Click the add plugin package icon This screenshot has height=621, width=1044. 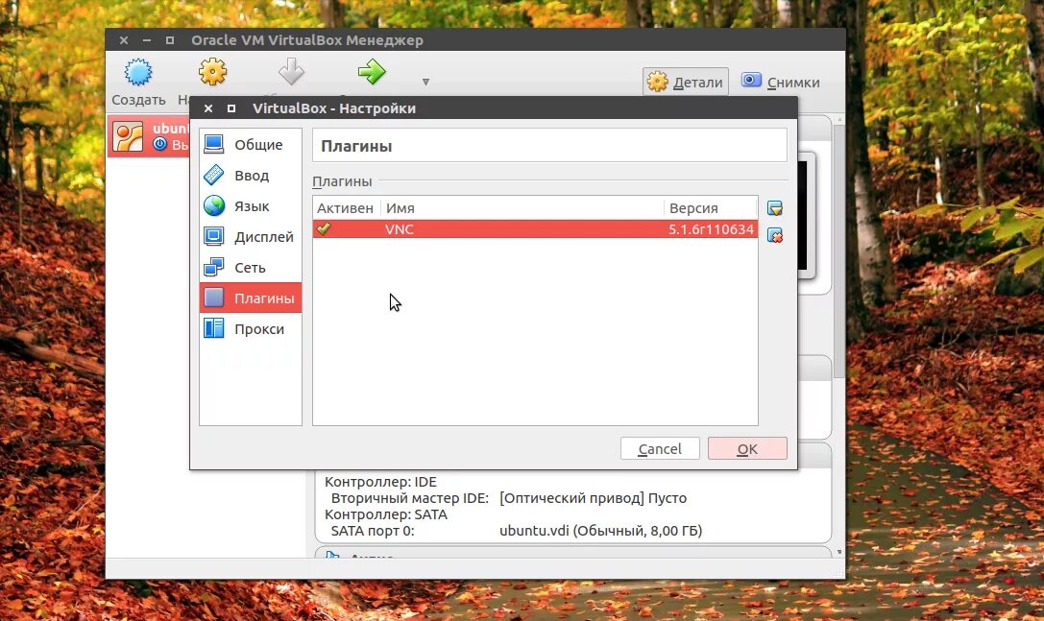[x=774, y=208]
